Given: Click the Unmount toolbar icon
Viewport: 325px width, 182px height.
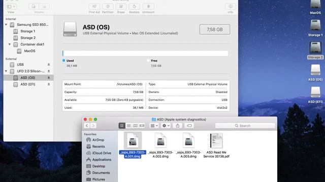Looking at the screenshot, I should pyautogui.click(x=148, y=7).
